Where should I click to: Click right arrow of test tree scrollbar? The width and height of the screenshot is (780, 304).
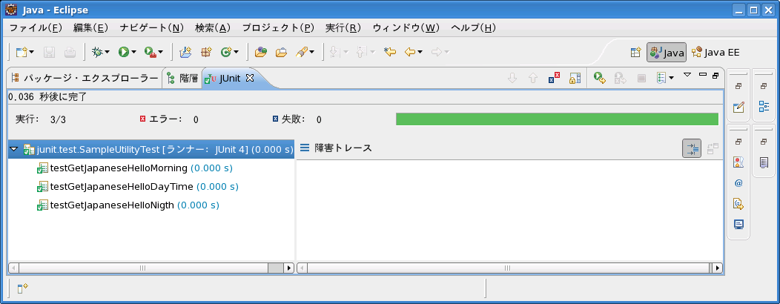(x=288, y=268)
